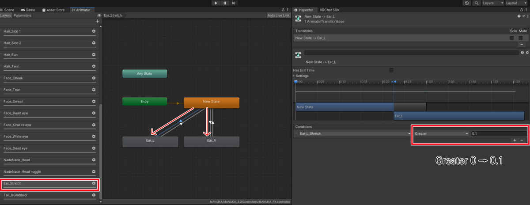Viewport: 530px width, 205px height.
Task: Open the undo history icon
Action: point(467,3)
